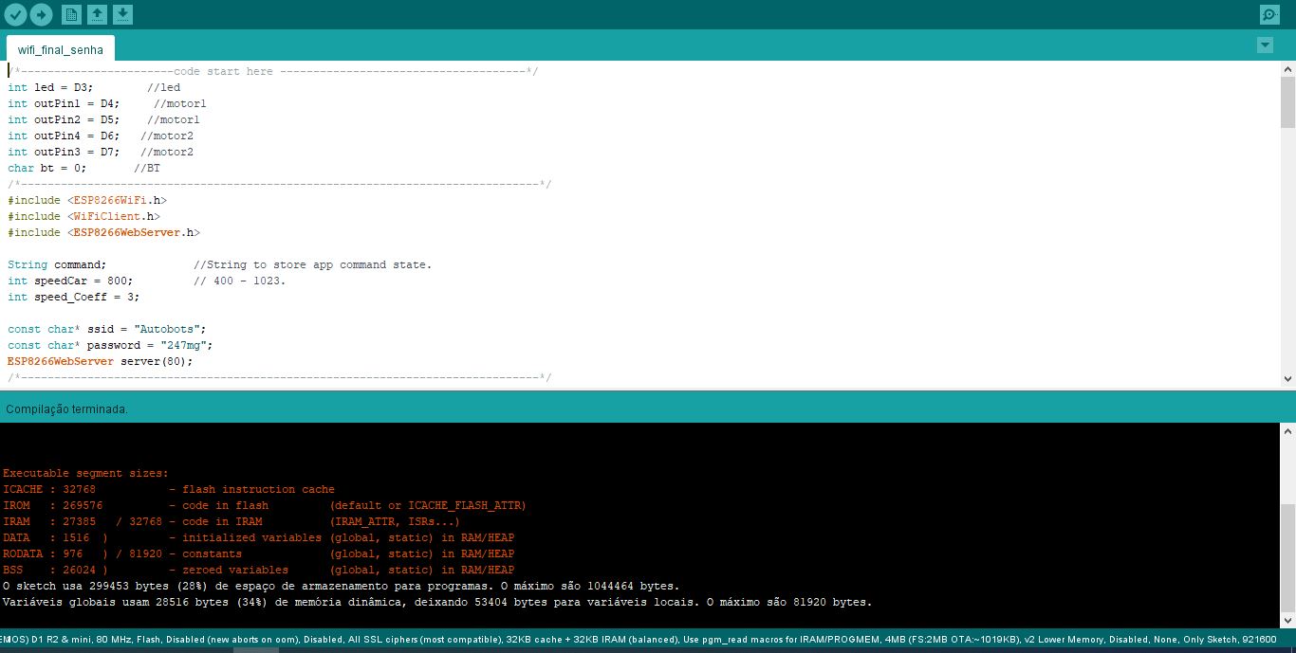This screenshot has width=1296, height=653.
Task: Open a sketch with the Open icon
Action: click(x=97, y=14)
